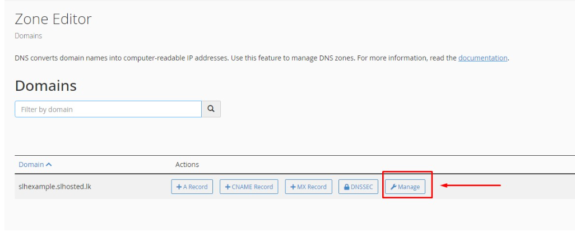Select the slhexample.slhosted.lk domain name

point(55,187)
